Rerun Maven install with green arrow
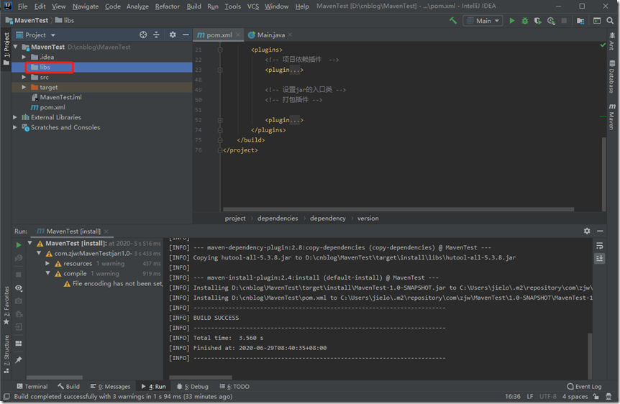The width and height of the screenshot is (620, 404). point(19,245)
